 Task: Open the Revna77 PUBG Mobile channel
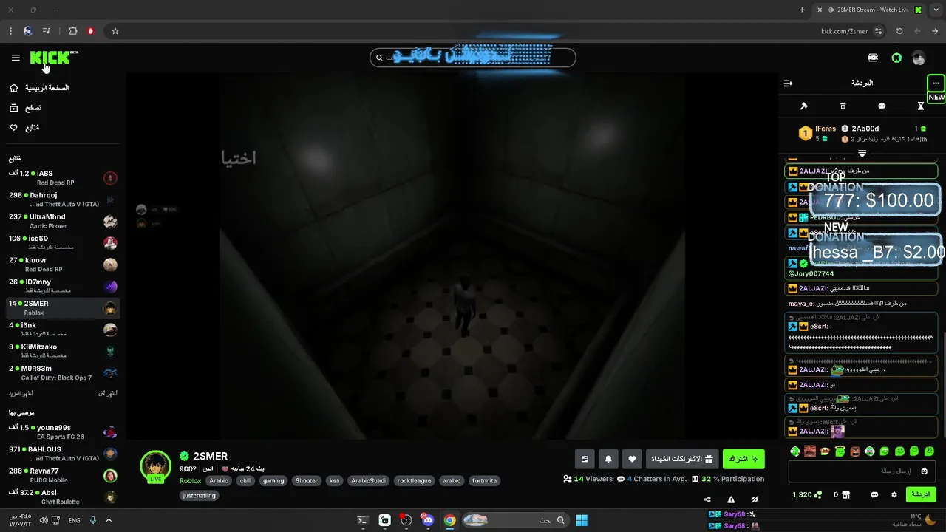pyautogui.click(x=63, y=475)
